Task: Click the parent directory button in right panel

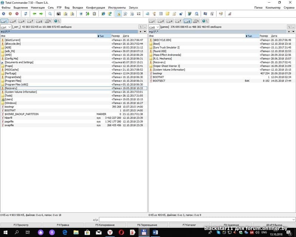Action: point(293,27)
